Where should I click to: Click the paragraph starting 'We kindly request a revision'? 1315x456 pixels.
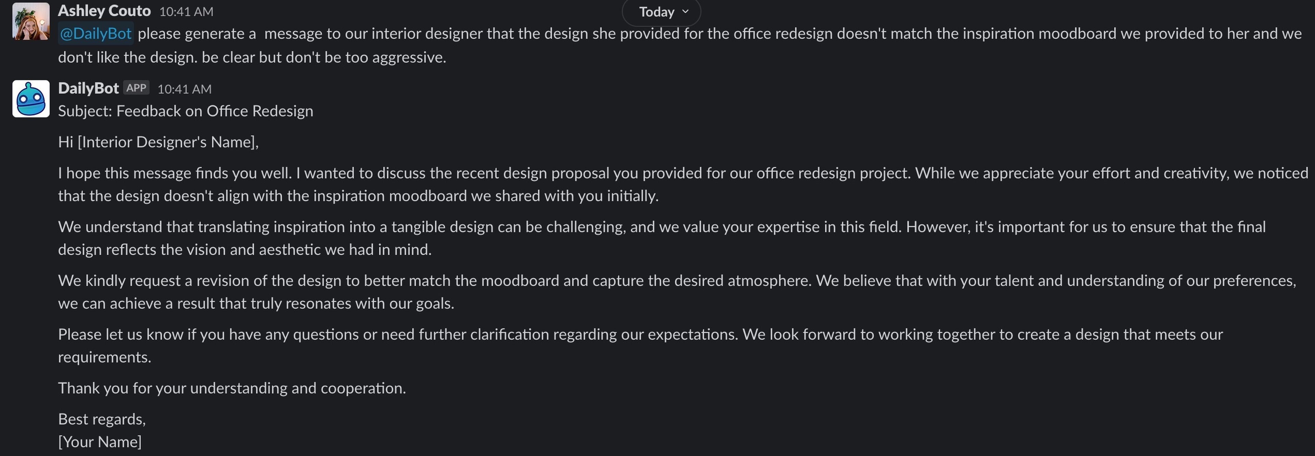pyautogui.click(x=677, y=292)
